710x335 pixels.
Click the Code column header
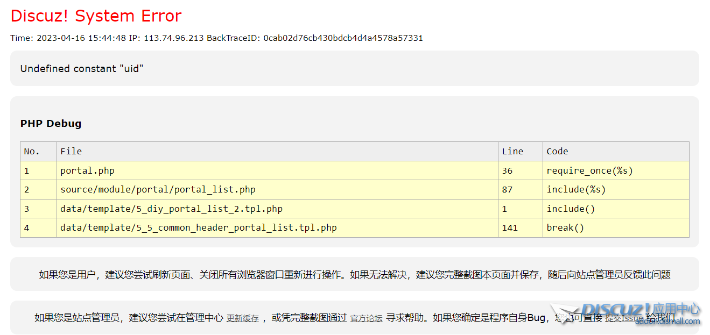[557, 152]
